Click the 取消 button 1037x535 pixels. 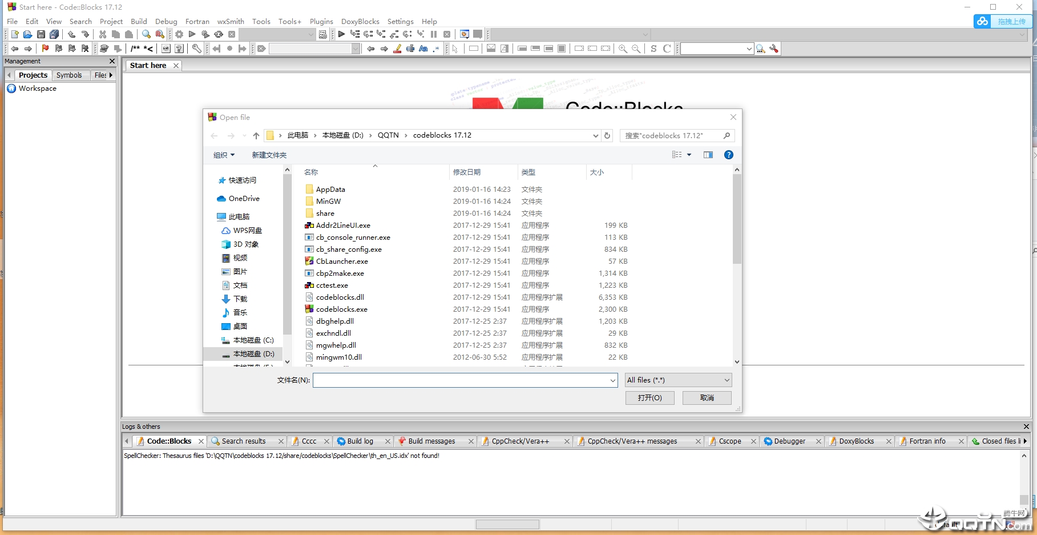coord(707,397)
